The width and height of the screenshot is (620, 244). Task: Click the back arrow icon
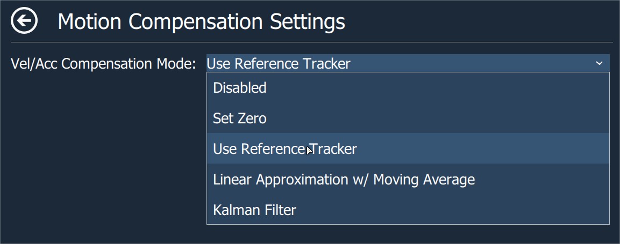click(x=24, y=21)
